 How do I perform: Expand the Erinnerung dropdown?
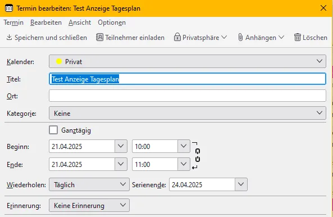[x=89, y=205]
